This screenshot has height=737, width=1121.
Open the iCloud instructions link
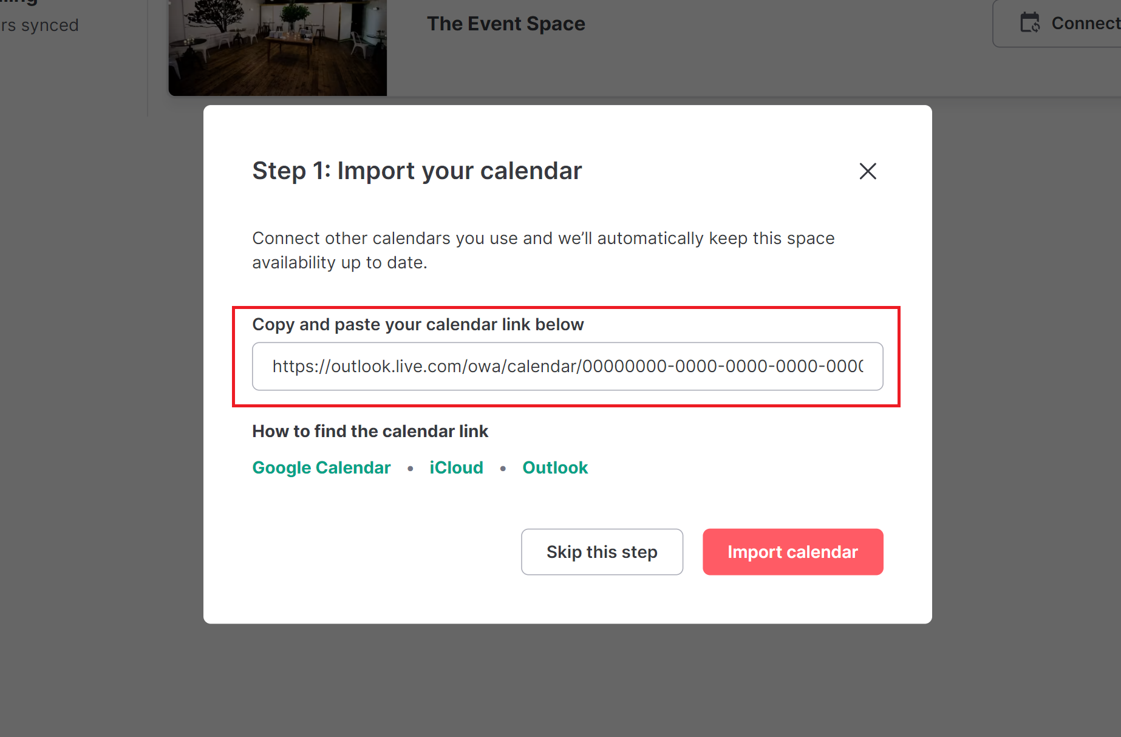(456, 467)
